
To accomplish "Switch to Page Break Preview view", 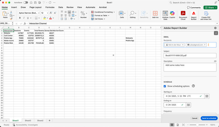I will tap(183, 125).
